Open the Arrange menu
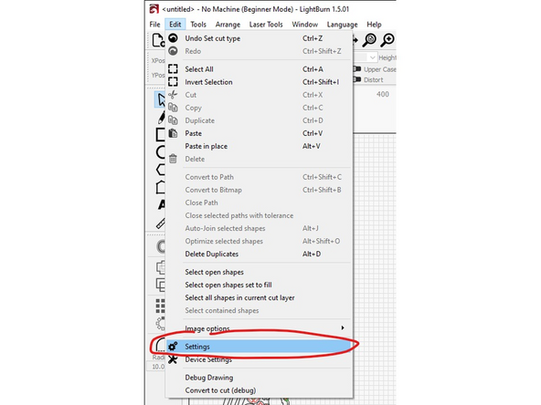 228,25
